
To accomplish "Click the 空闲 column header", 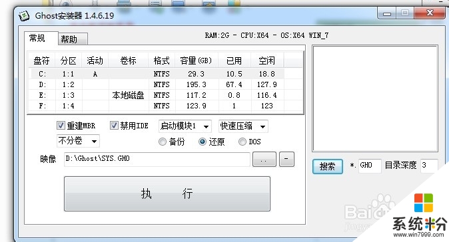I will pyautogui.click(x=267, y=60).
